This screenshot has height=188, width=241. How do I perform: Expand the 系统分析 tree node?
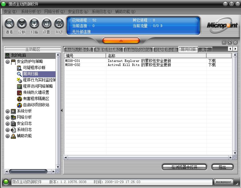7,111
